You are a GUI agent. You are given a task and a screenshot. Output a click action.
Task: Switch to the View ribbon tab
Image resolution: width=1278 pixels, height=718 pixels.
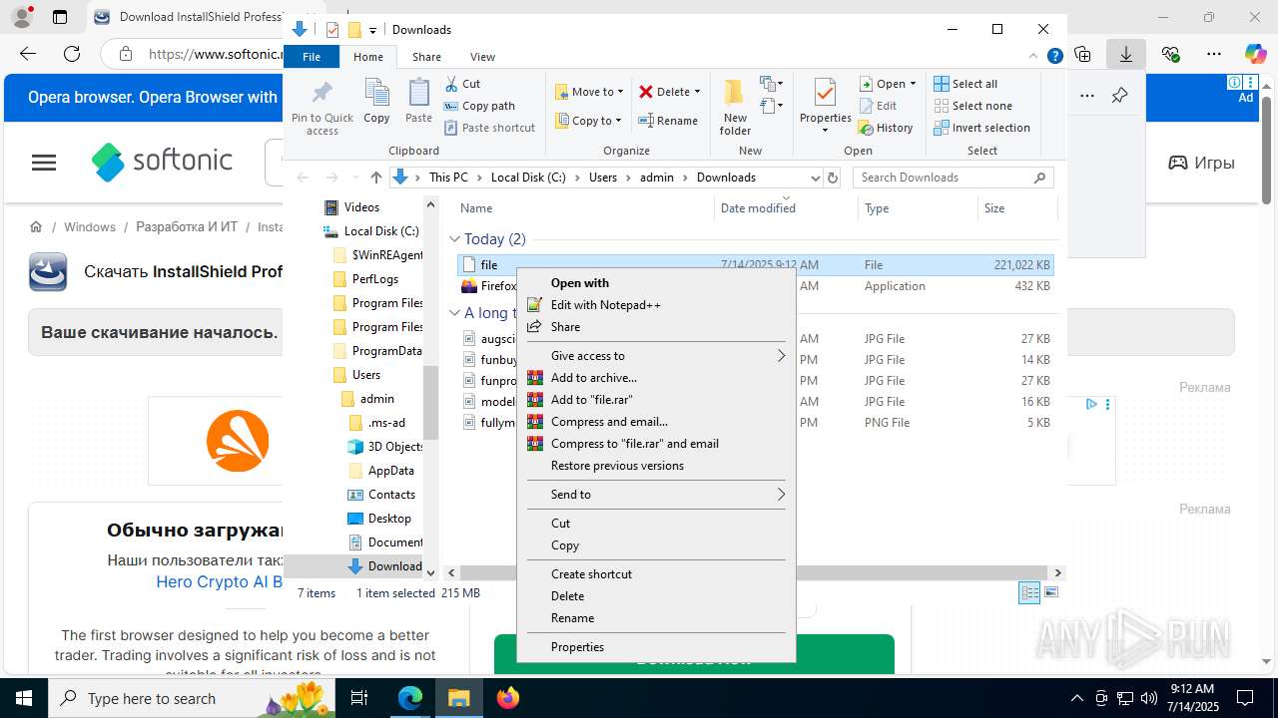click(482, 57)
